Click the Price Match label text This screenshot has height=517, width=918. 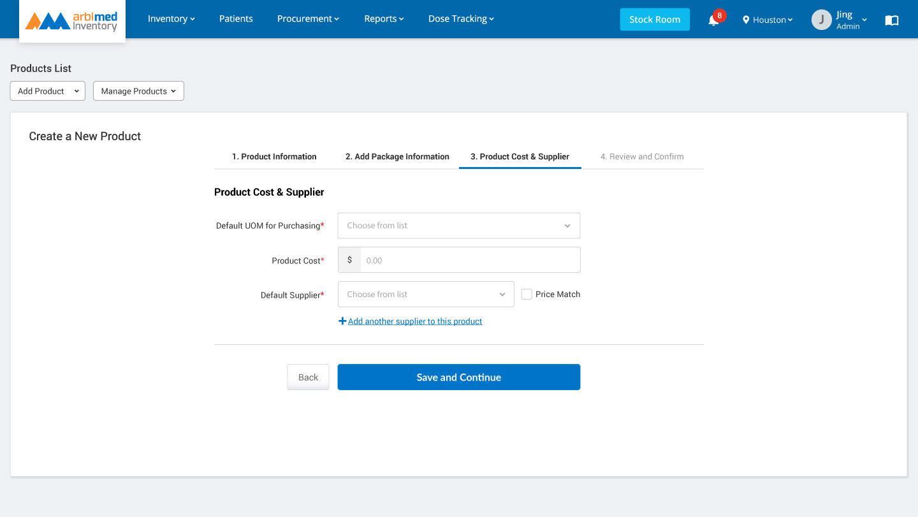(x=558, y=295)
